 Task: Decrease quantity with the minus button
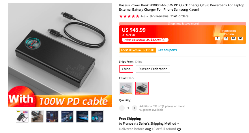(122, 108)
